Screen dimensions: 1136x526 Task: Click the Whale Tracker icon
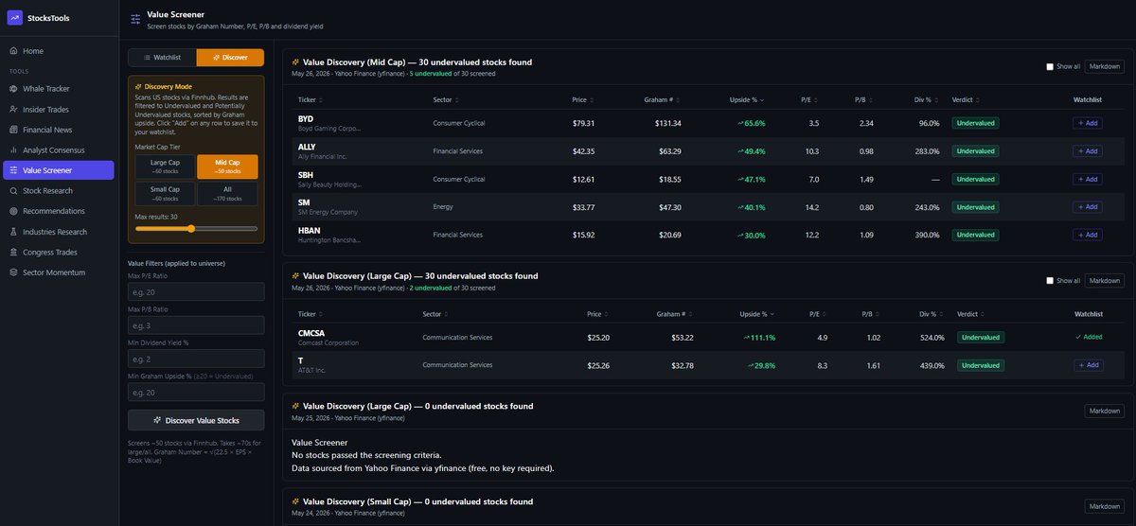click(x=13, y=88)
